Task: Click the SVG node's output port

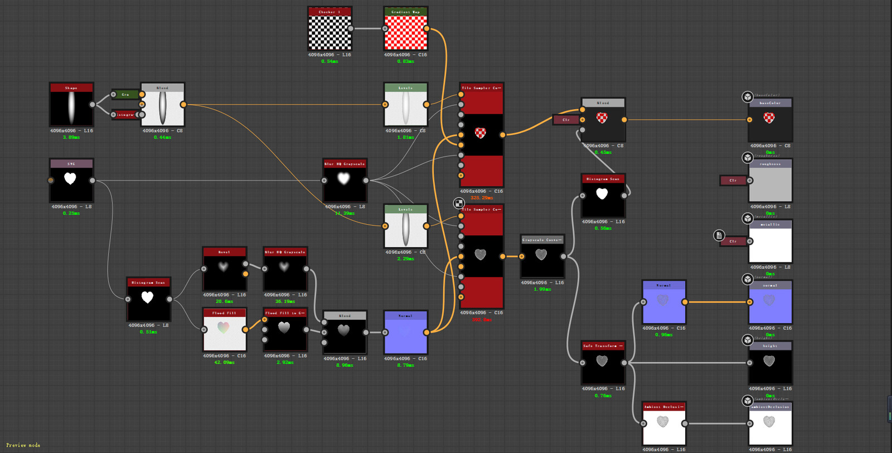Action: pos(93,181)
